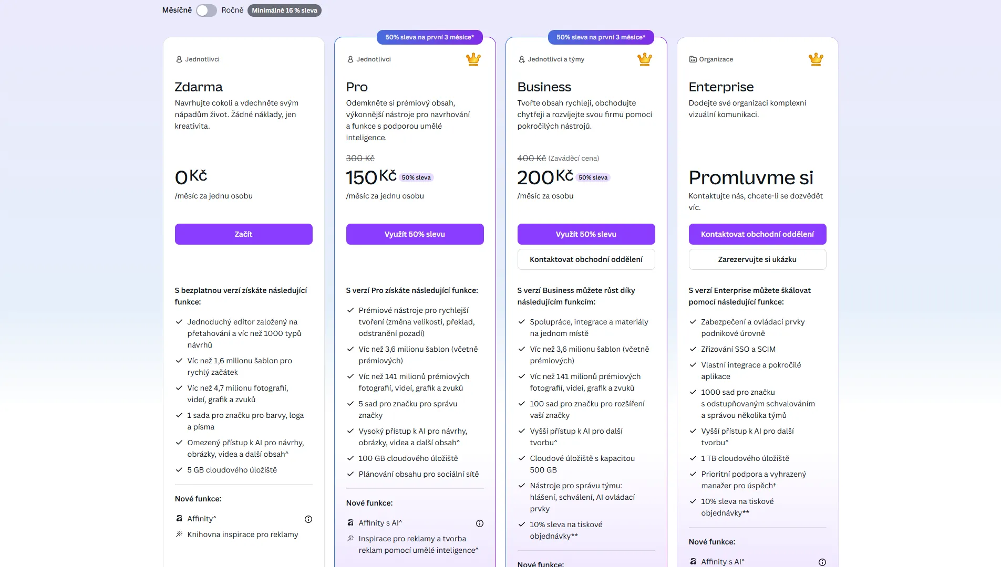The height and width of the screenshot is (567, 1001).
Task: Open info icon next to Affinity s AI^ in Pro
Action: (x=480, y=523)
